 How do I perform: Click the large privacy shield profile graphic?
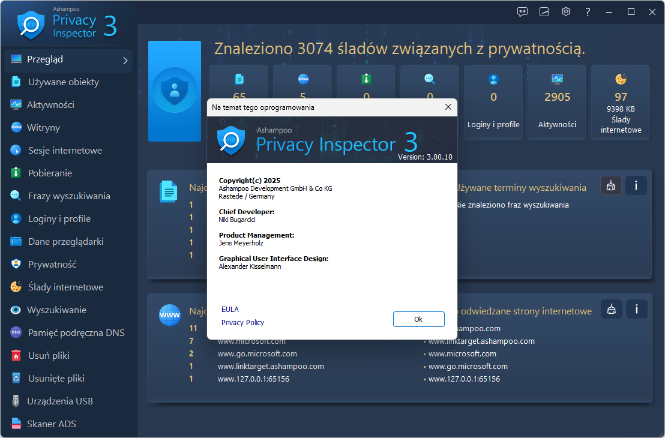point(174,91)
